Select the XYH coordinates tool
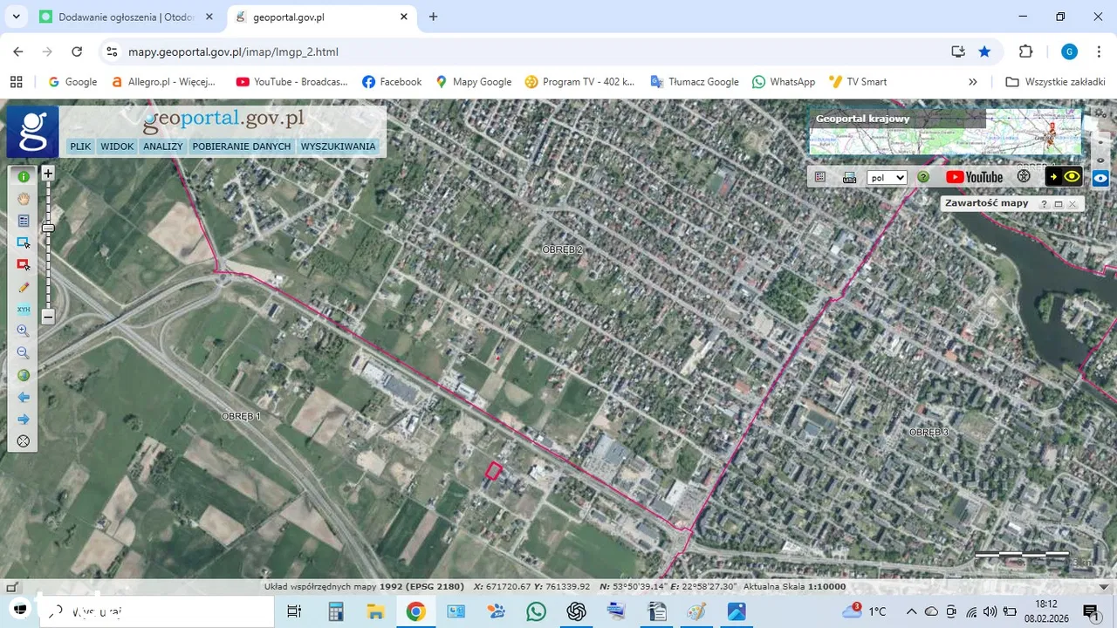The width and height of the screenshot is (1117, 628). pyautogui.click(x=24, y=310)
